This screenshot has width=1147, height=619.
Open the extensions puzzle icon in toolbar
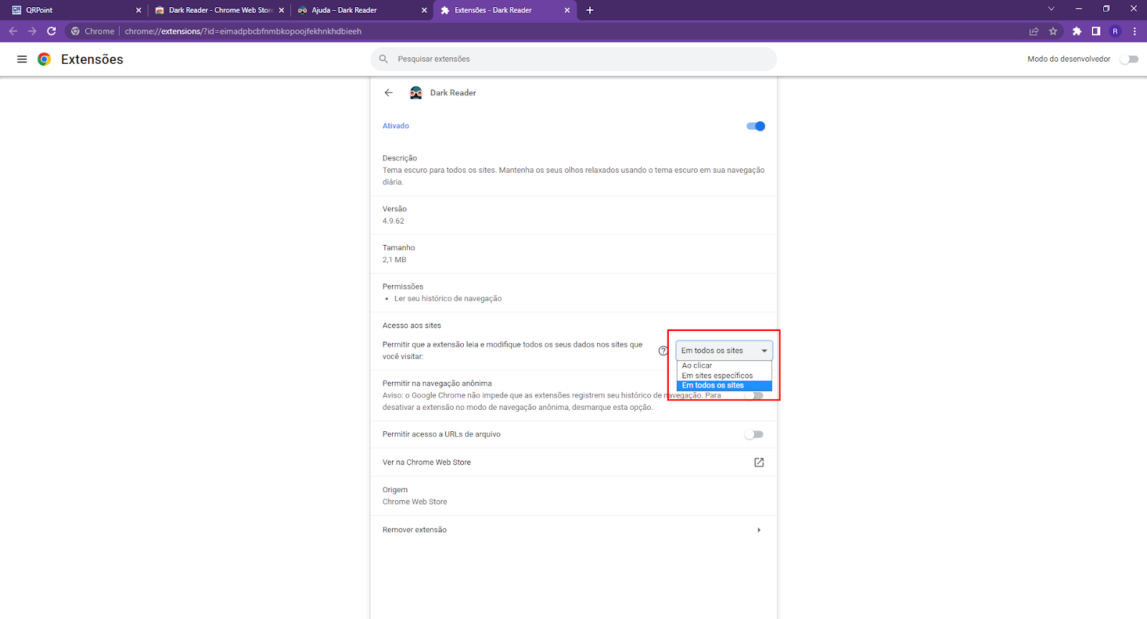pyautogui.click(x=1077, y=31)
